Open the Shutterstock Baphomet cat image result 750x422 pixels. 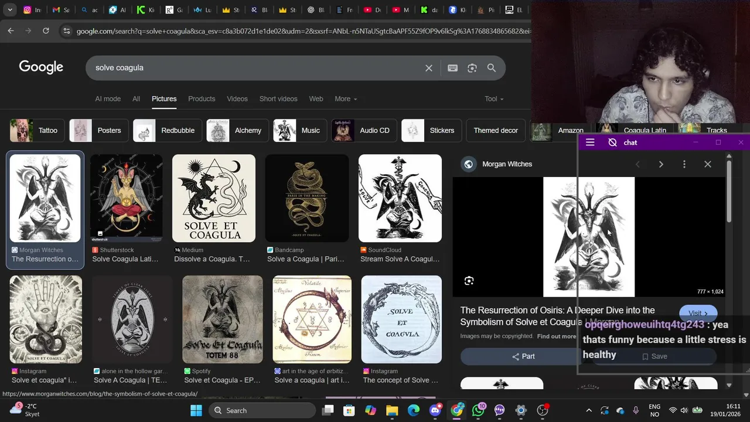pos(126,198)
